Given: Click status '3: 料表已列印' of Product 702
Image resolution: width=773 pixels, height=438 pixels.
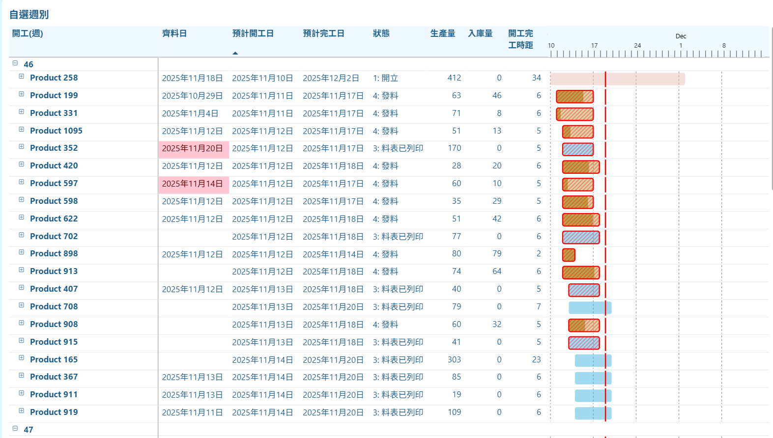Looking at the screenshot, I should click(x=398, y=237).
